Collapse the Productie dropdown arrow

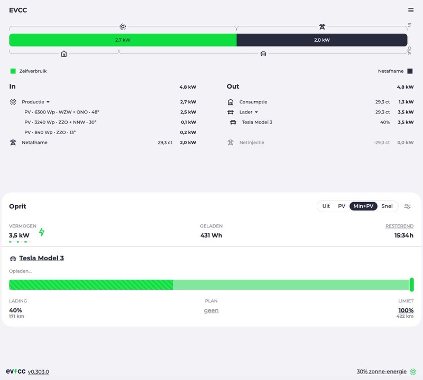(48, 102)
